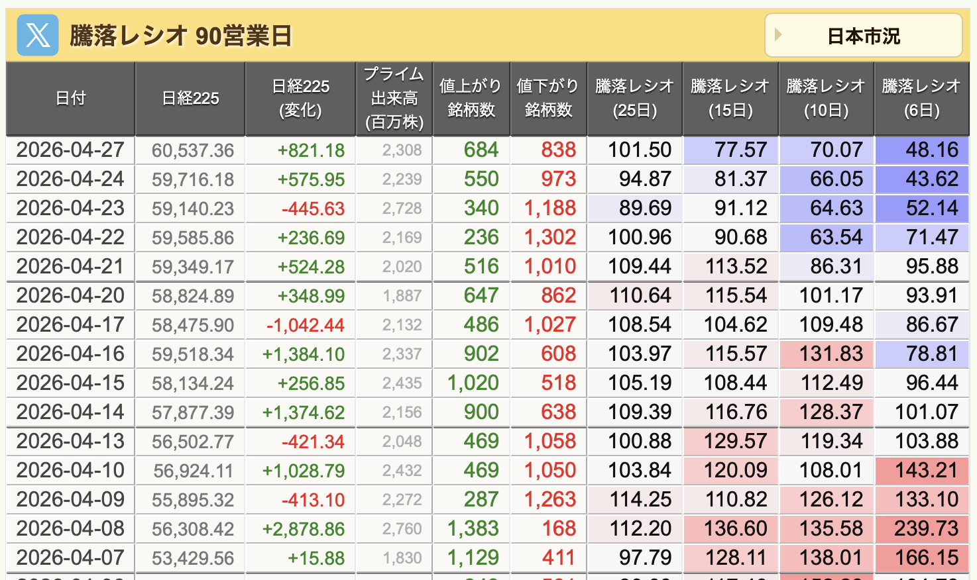Select the 値上がり銘柄数 column header

pyautogui.click(x=471, y=99)
